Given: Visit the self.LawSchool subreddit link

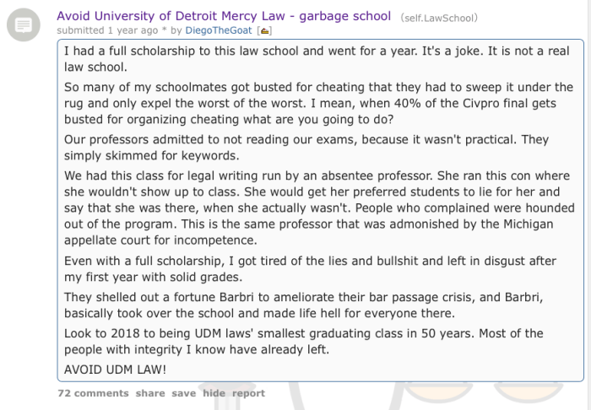Looking at the screenshot, I should click(x=438, y=17).
